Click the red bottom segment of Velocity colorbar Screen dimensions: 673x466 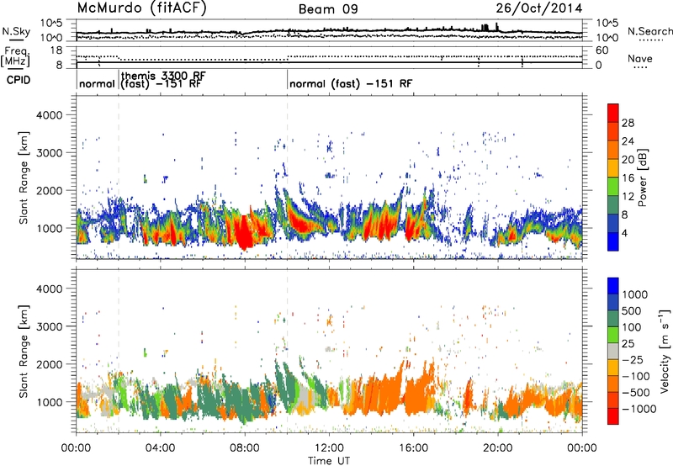(x=613, y=416)
